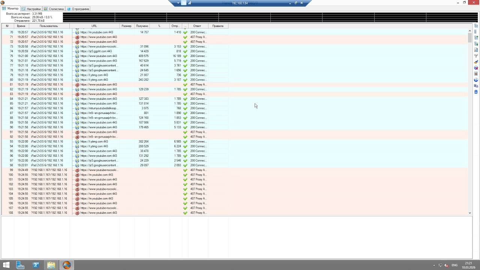Sort by the Получено column header
Screen dimensions: 480x270
click(142, 26)
